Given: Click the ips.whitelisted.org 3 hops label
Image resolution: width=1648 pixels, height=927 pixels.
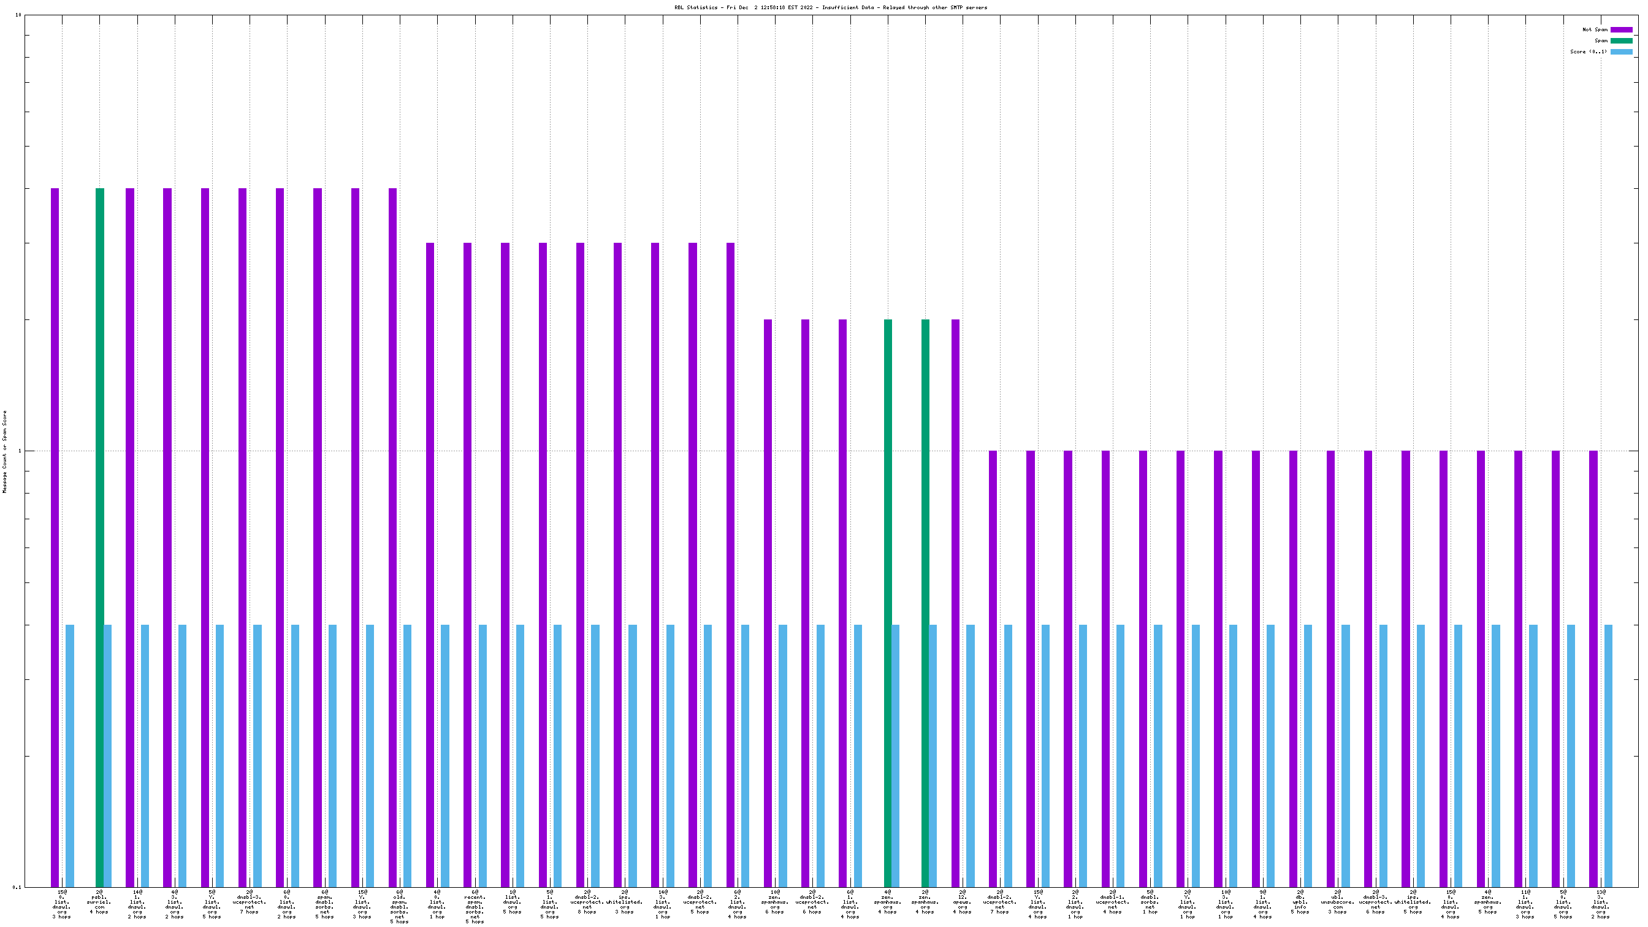Looking at the screenshot, I should click(x=624, y=902).
